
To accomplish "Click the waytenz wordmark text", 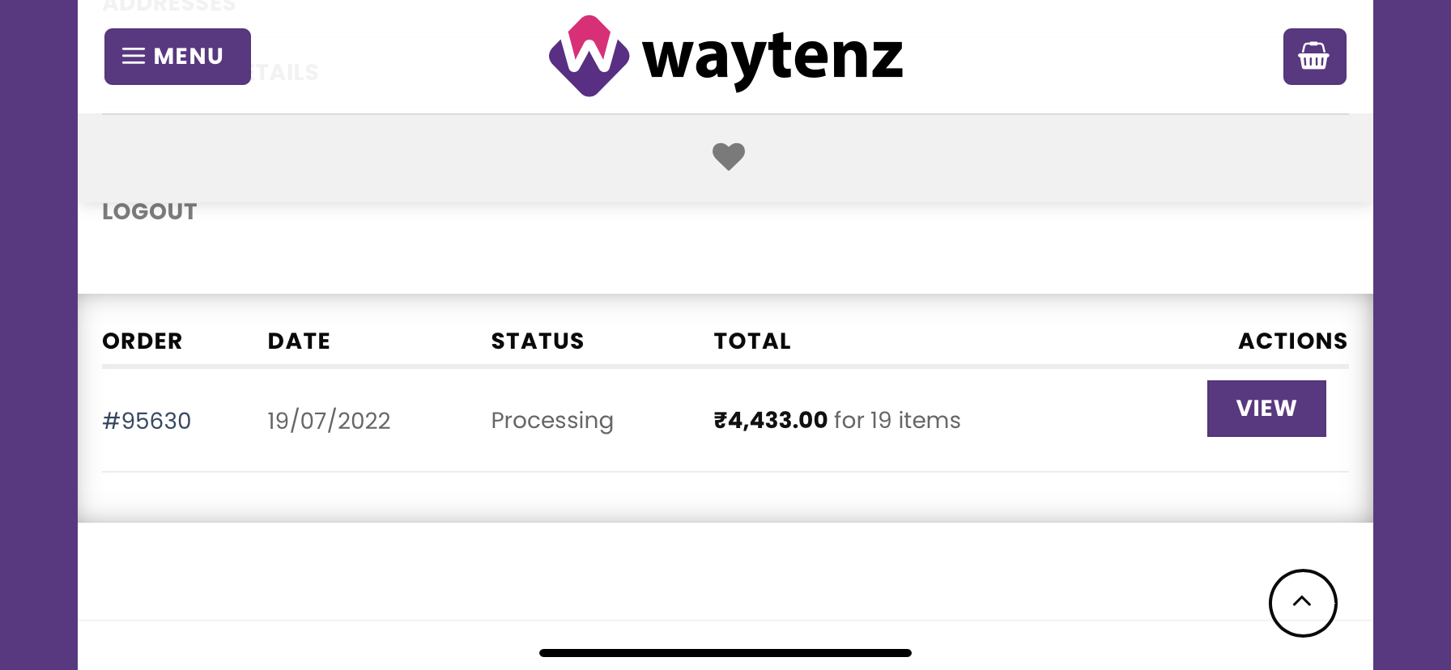I will tap(772, 57).
